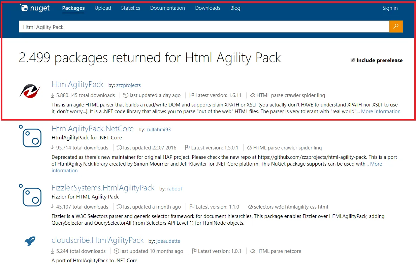This screenshot has width=416, height=269.
Task: Open the Fizzler.Systems.HtmlAgilityPack package link
Action: coord(103,188)
